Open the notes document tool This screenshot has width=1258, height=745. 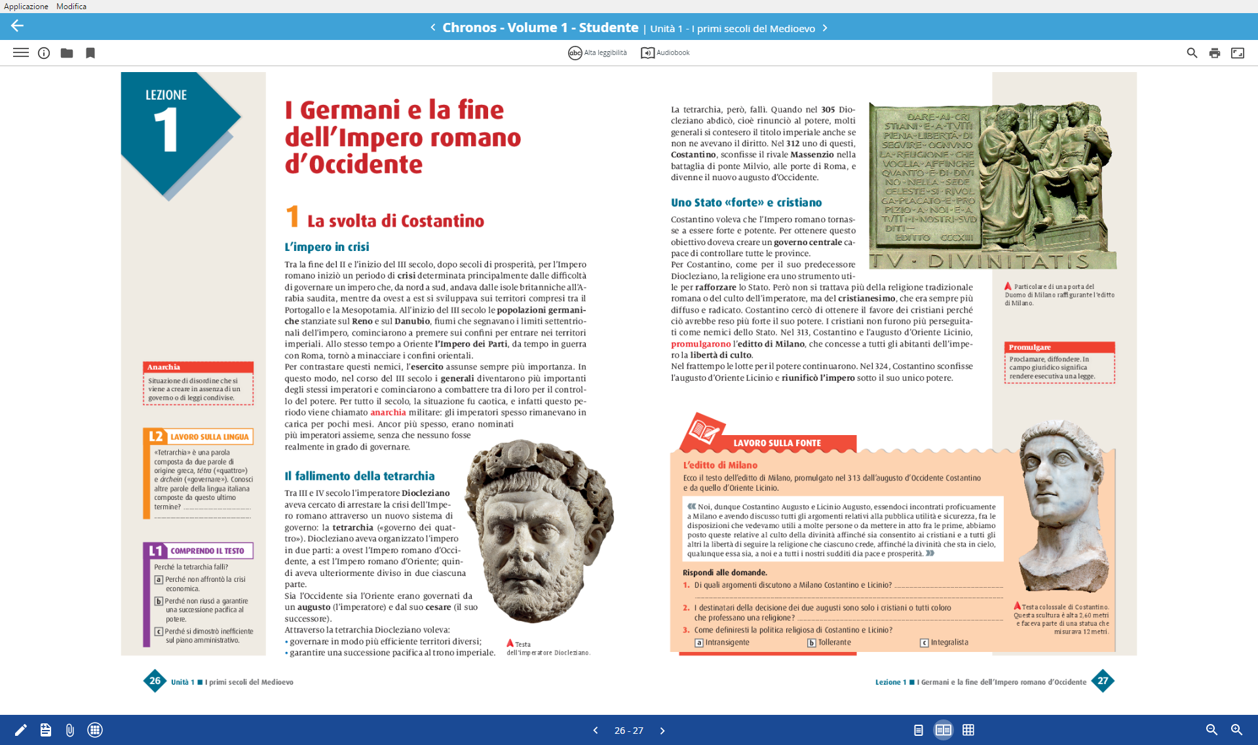45,730
